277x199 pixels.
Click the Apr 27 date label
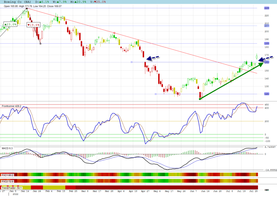click(145, 191)
